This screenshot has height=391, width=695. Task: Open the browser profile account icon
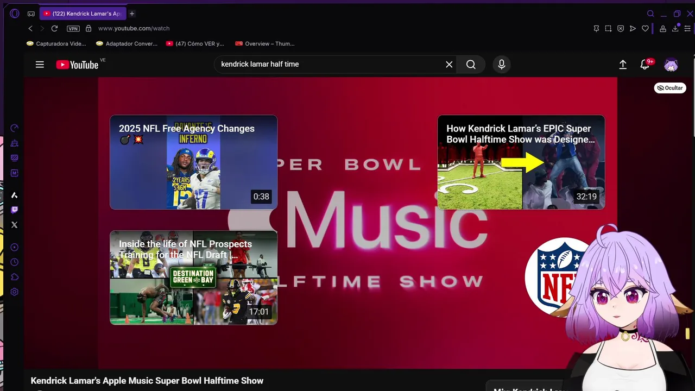[663, 28]
